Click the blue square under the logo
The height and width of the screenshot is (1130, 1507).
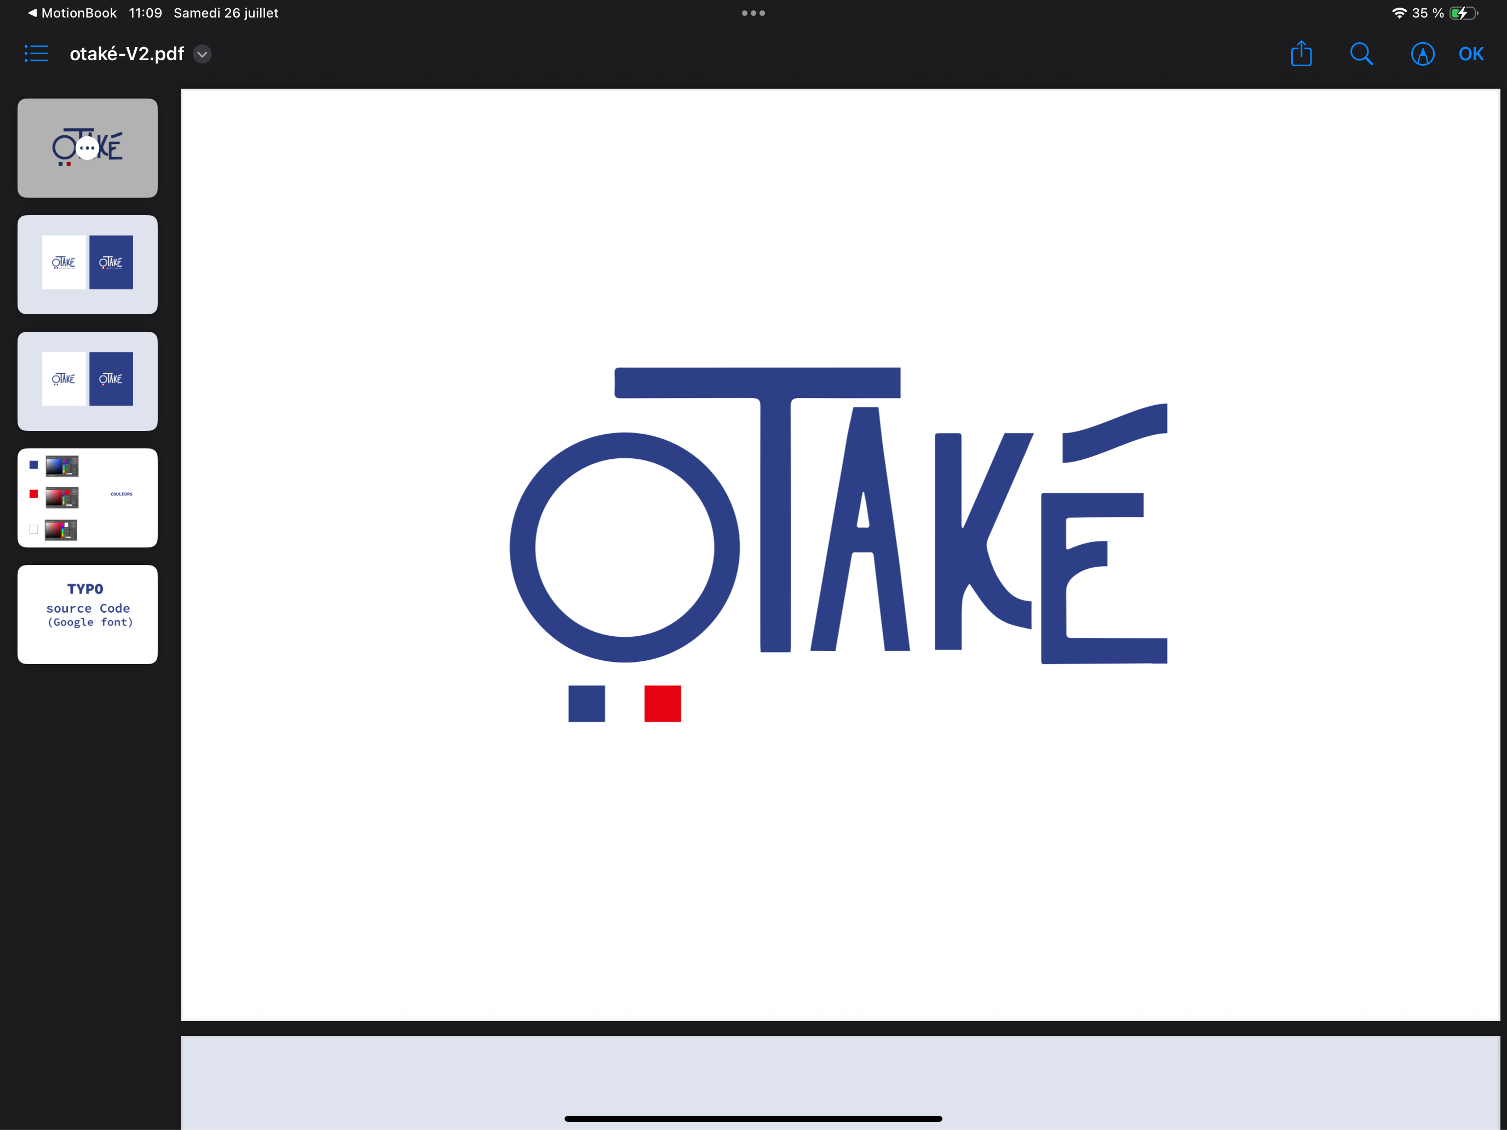click(586, 703)
